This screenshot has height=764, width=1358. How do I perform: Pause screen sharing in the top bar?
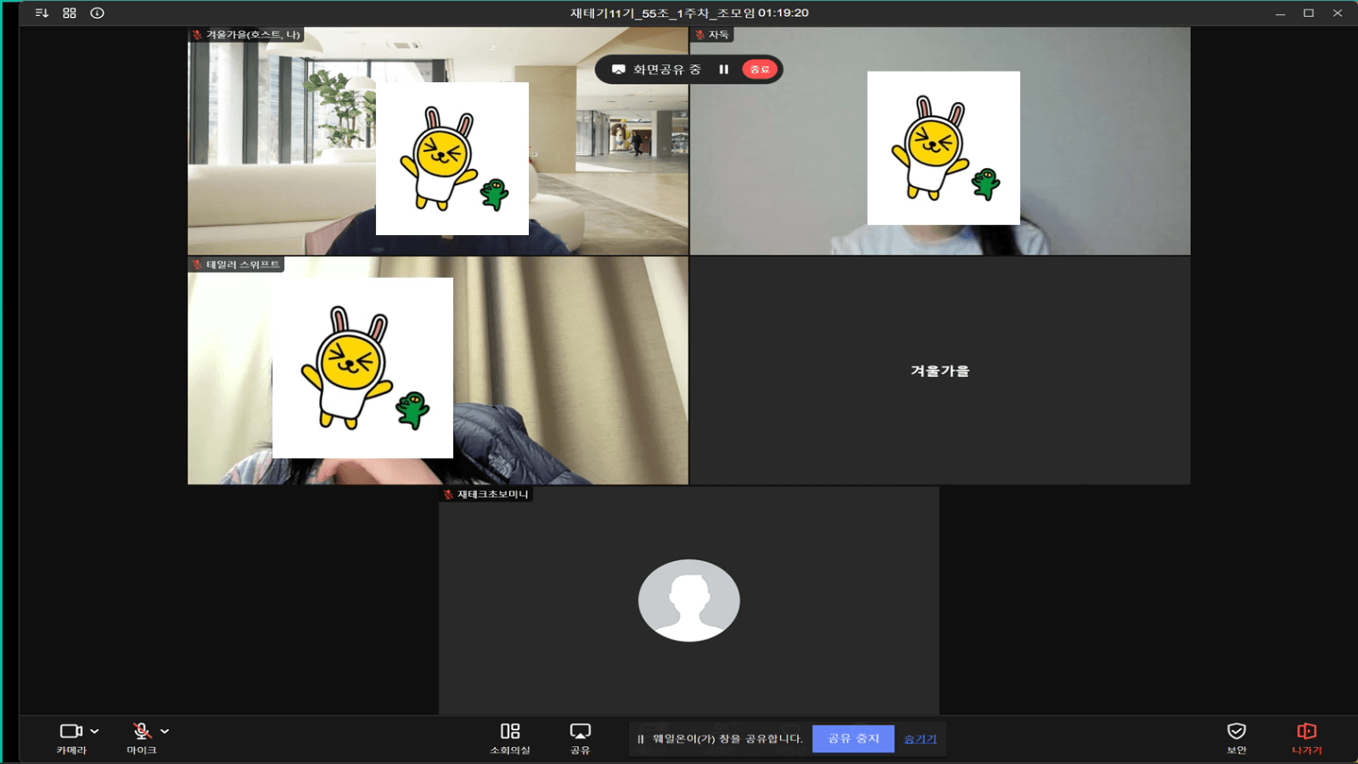[x=724, y=70]
